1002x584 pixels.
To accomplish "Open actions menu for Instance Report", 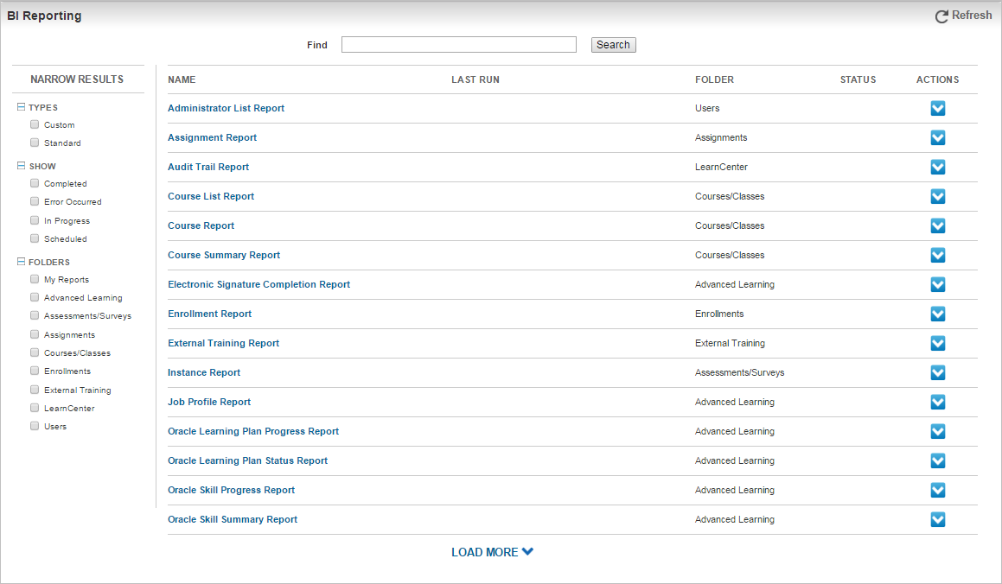I will click(937, 372).
